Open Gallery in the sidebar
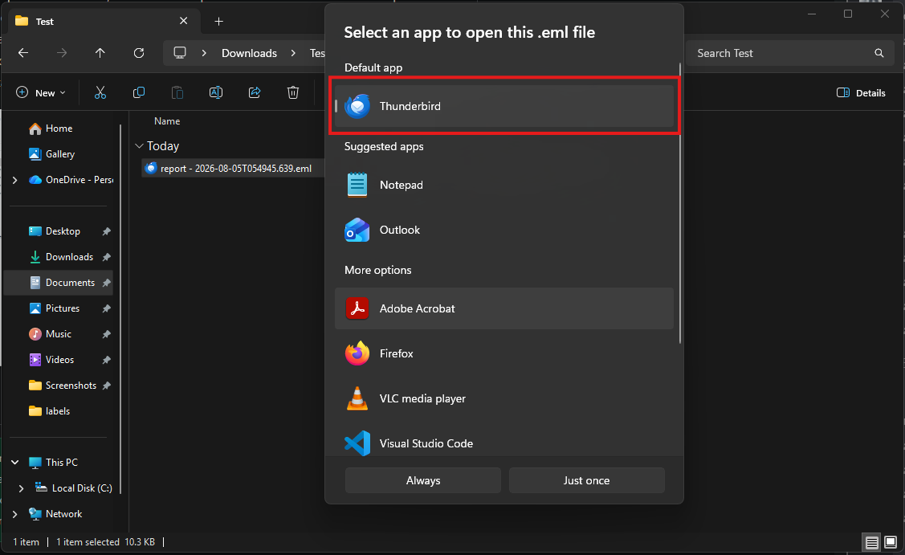Viewport: 905px width, 555px height. point(59,154)
